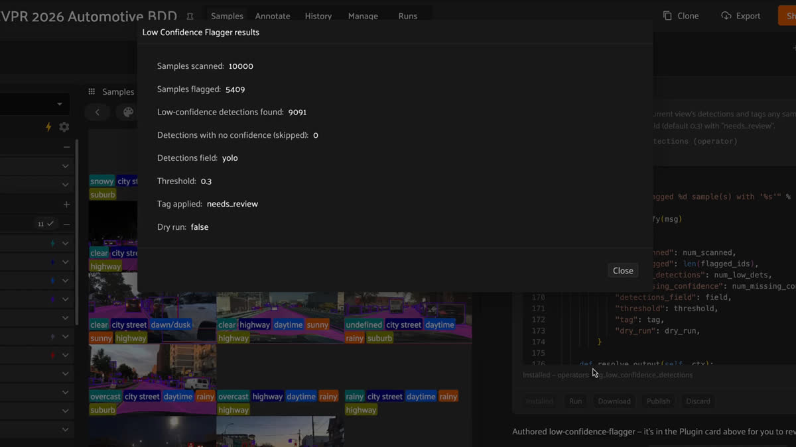
Task: Open the History tab
Action: pyautogui.click(x=318, y=16)
